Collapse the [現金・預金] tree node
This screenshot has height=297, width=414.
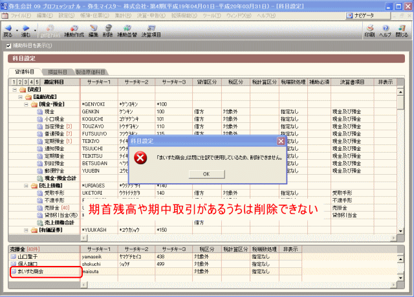pos(26,105)
